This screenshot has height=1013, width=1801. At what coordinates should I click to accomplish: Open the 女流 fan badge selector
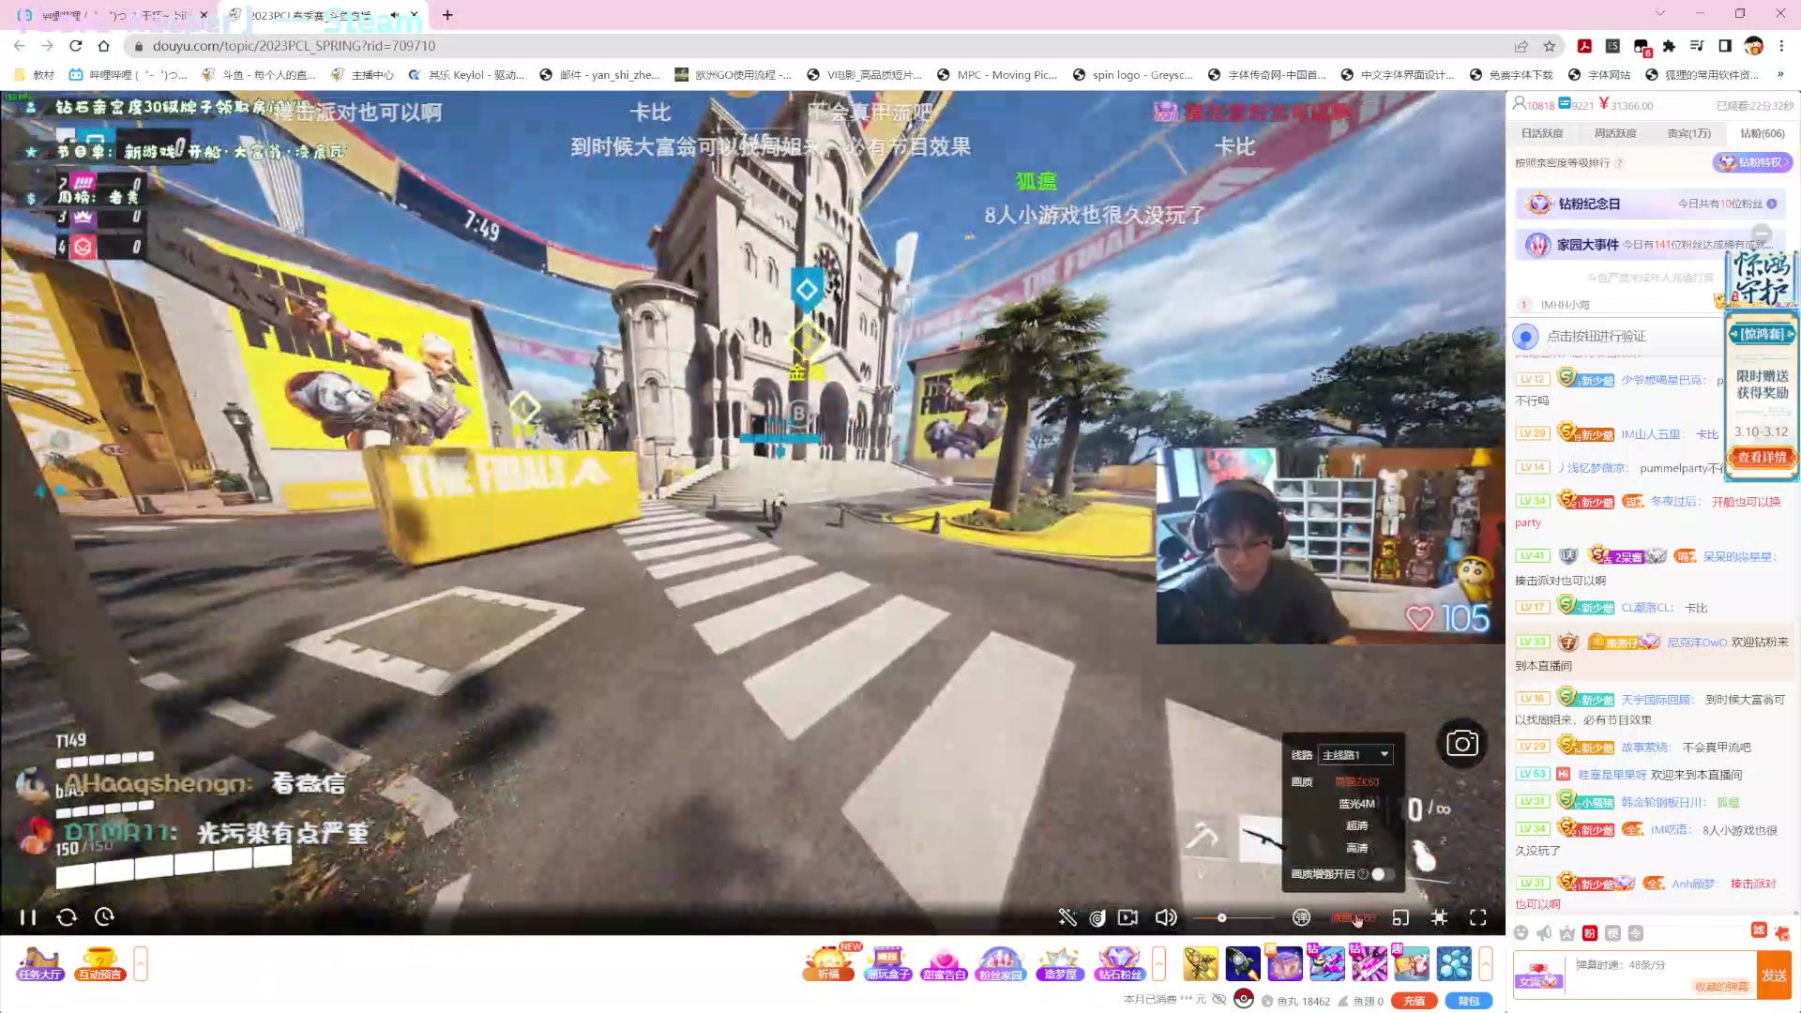(x=1538, y=975)
